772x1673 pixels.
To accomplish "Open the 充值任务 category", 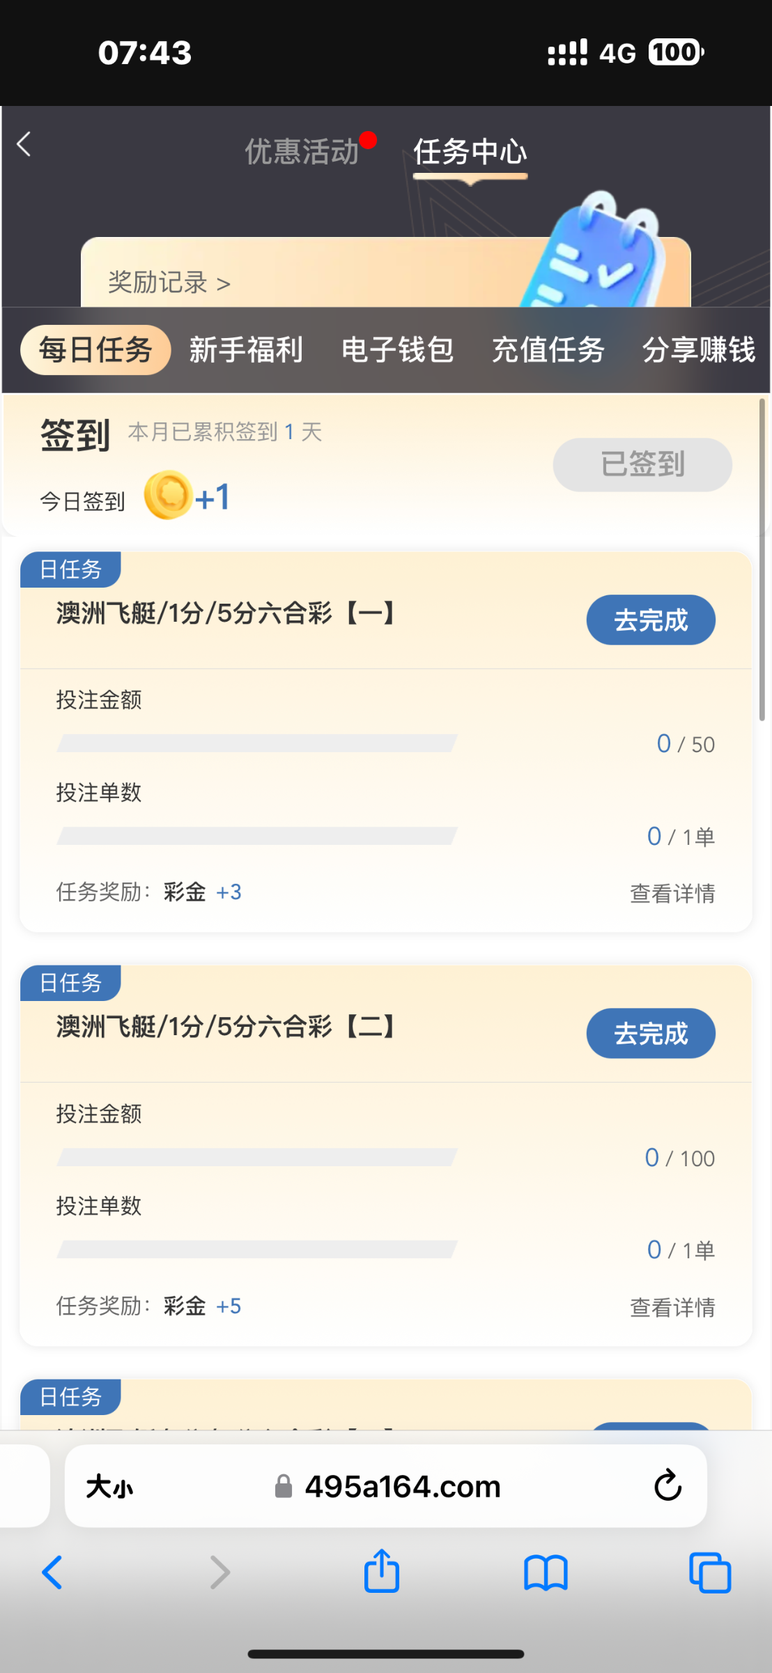I will click(548, 350).
